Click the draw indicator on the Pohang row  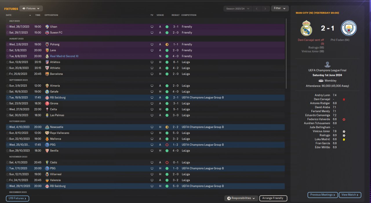point(167,45)
